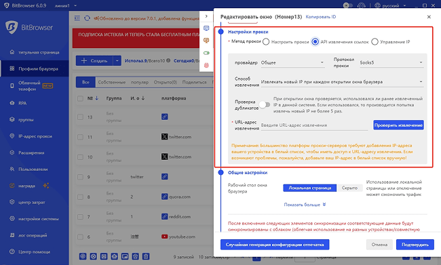Collapse the sidebar with the menu icon
The image size is (441, 265).
coord(77,18)
